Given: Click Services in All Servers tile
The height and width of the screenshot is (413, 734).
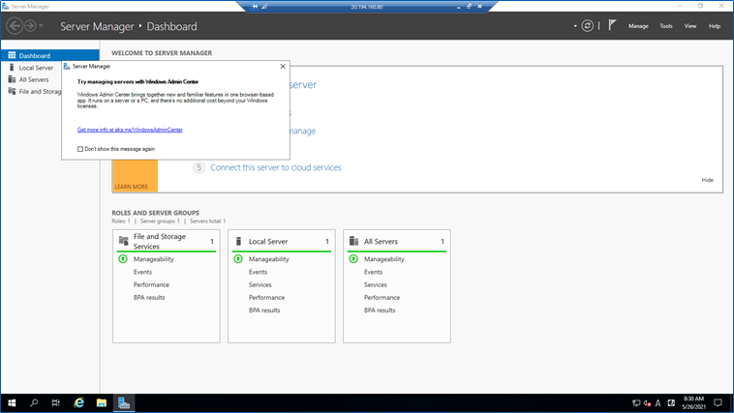Looking at the screenshot, I should pos(376,284).
